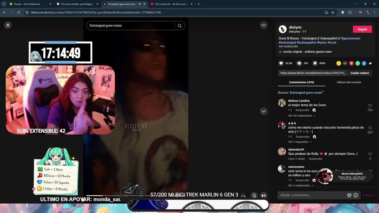Open Melissa Carolina's profile picture
This screenshot has width=379, height=213.
coord(282,103)
